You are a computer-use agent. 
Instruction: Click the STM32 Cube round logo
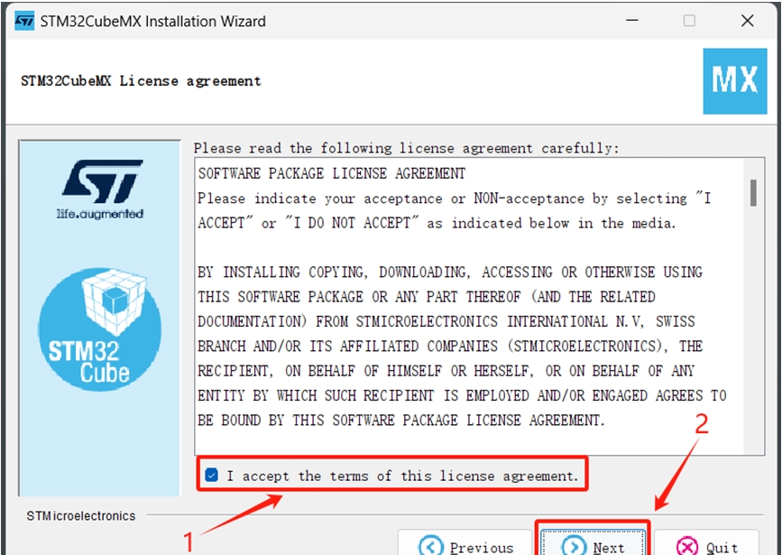100,328
